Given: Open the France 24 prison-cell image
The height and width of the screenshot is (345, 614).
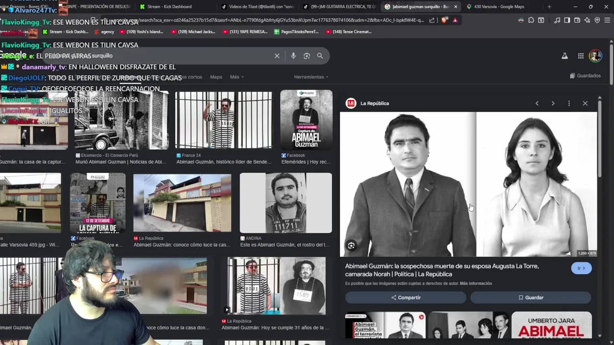Looking at the screenshot, I should pyautogui.click(x=224, y=120).
